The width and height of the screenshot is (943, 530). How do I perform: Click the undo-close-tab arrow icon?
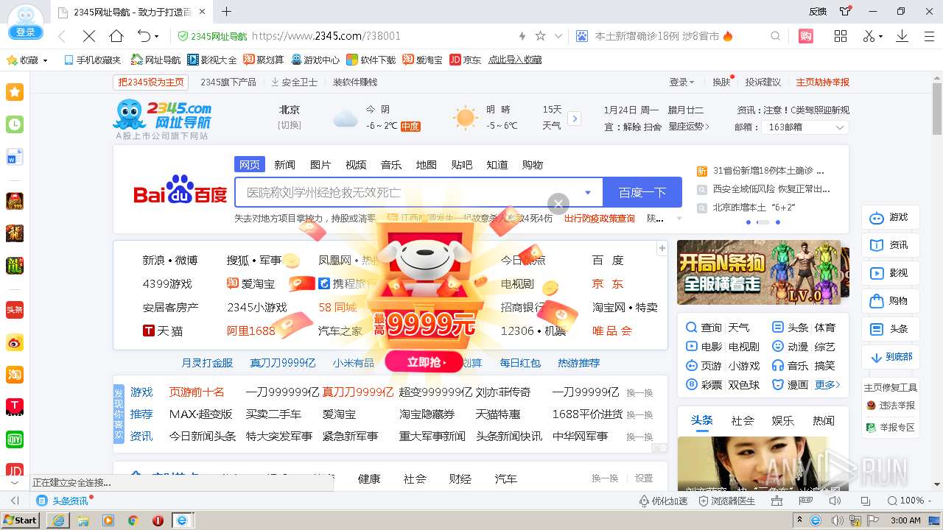(144, 36)
